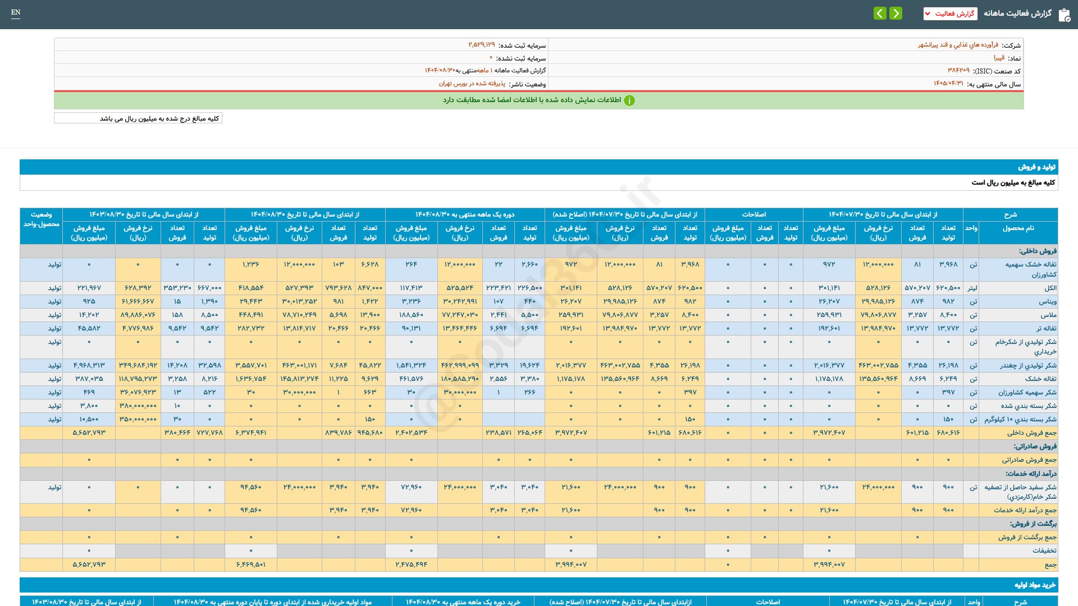Click the وضعیت محصول-واحد column header
The height and width of the screenshot is (606, 1078).
[x=41, y=219]
